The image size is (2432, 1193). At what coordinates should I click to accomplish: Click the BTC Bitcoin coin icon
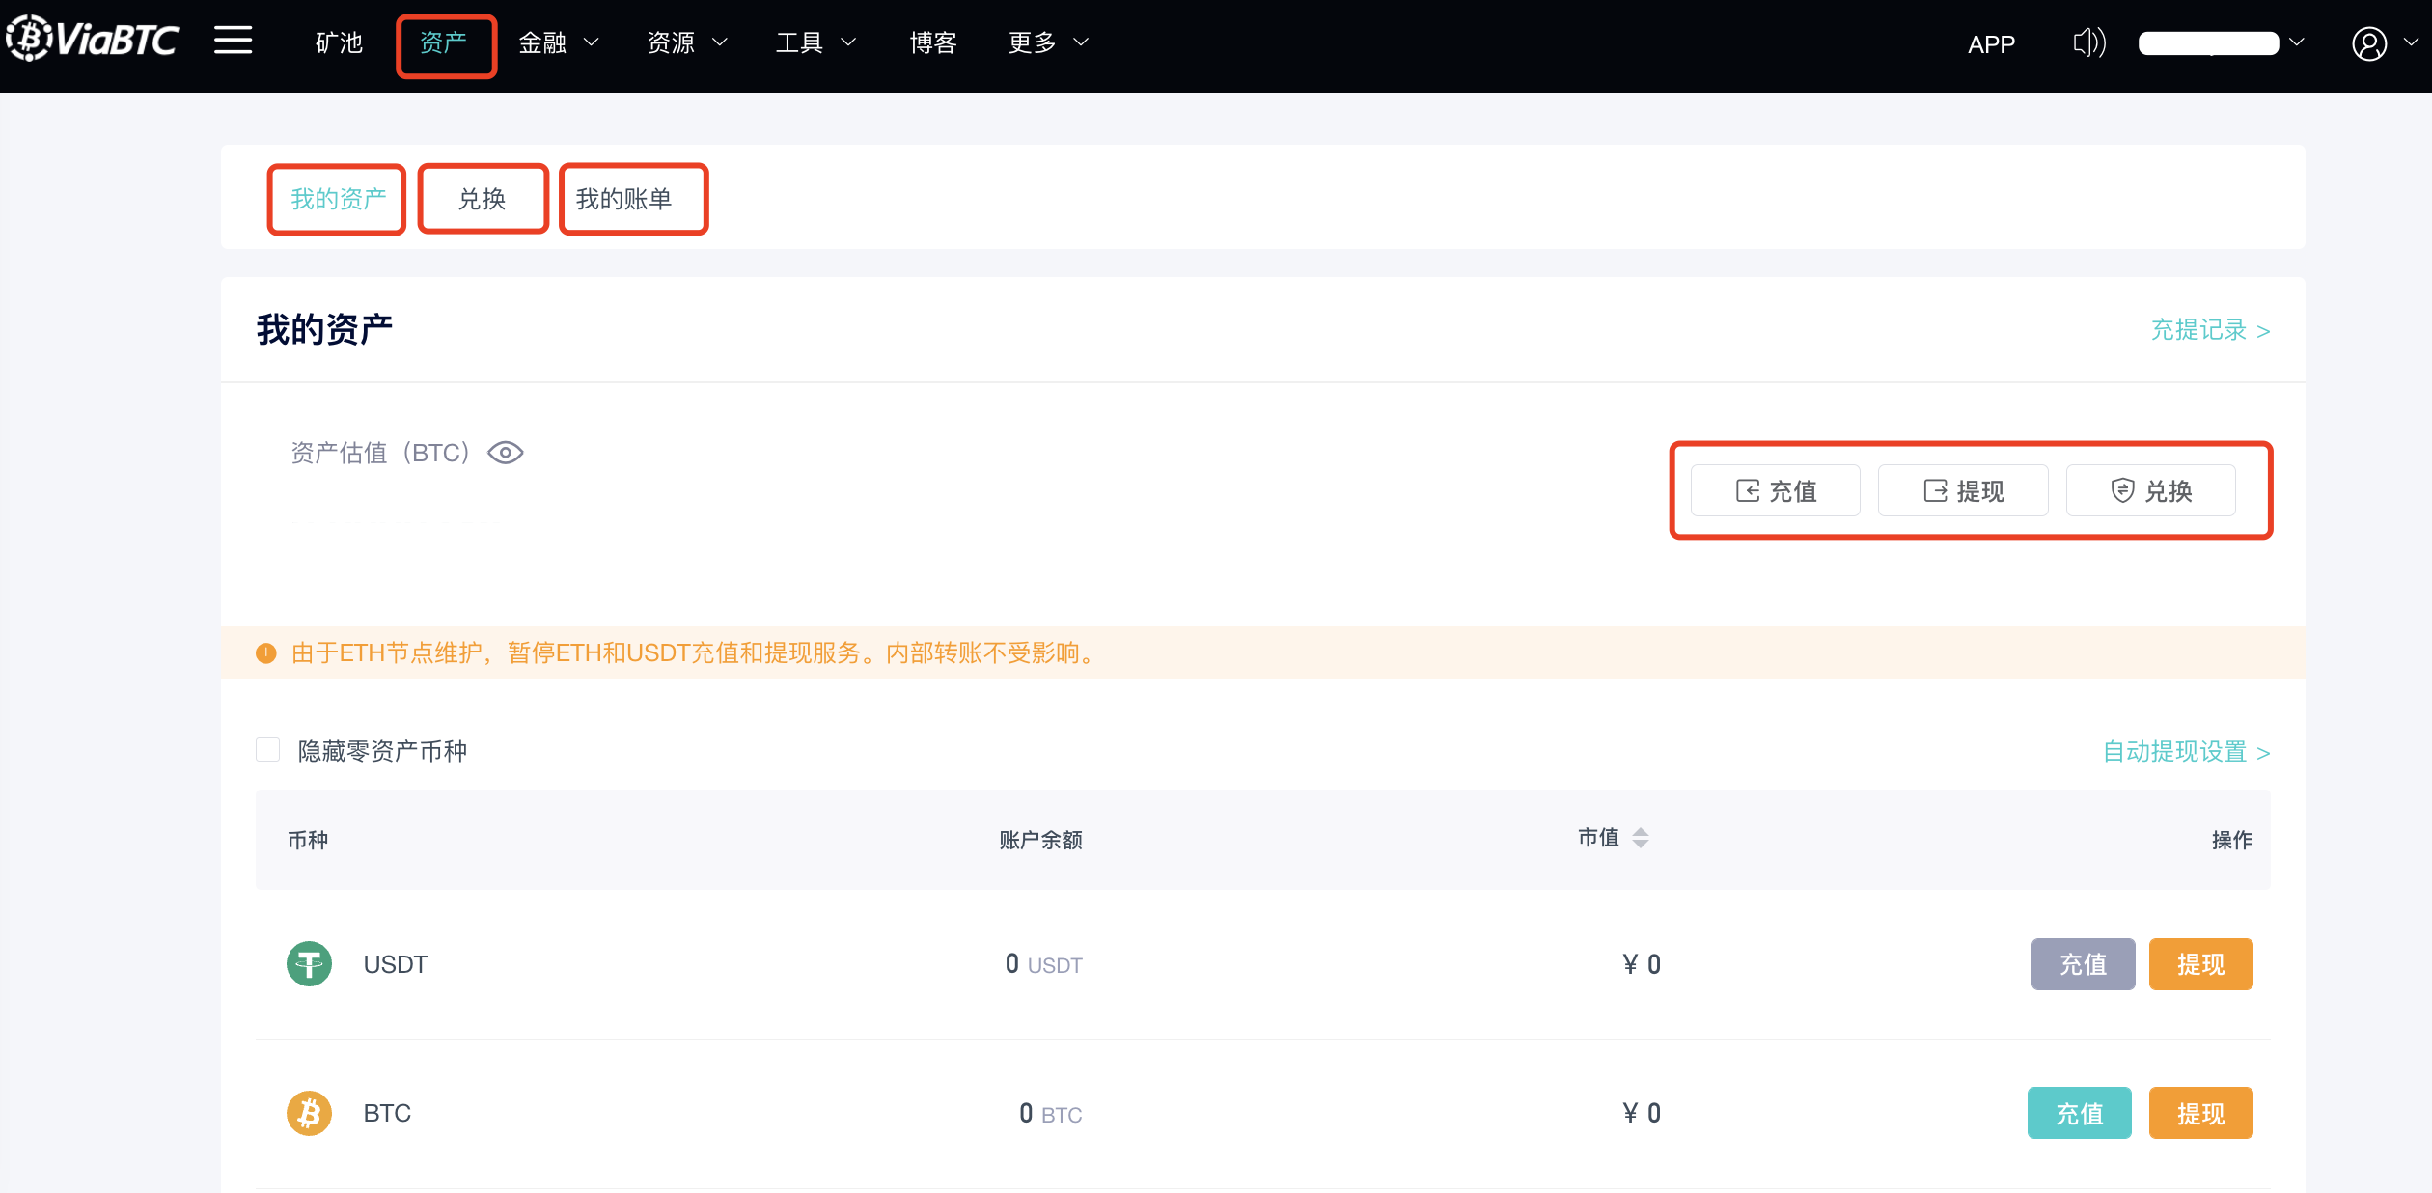pyautogui.click(x=309, y=1113)
